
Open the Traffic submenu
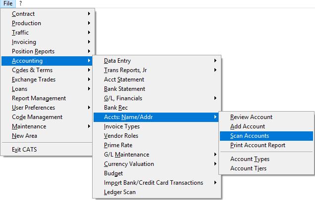click(48, 33)
